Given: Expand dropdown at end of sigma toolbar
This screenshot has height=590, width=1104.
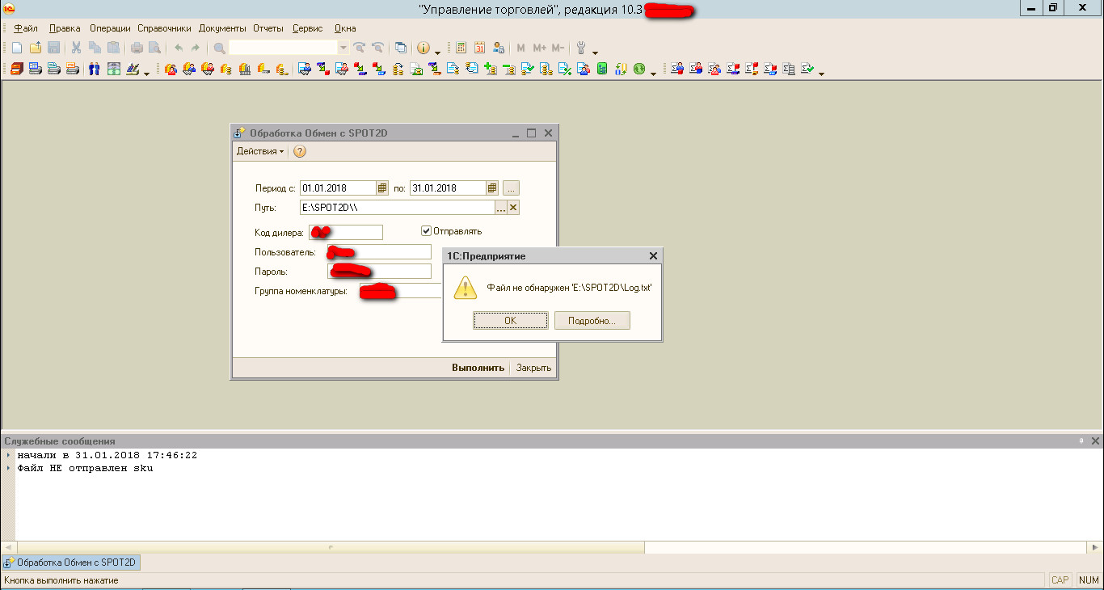Looking at the screenshot, I should pyautogui.click(x=821, y=74).
